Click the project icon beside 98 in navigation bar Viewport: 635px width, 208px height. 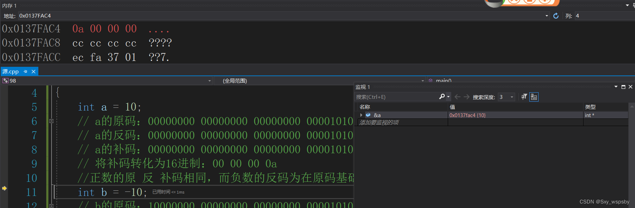(5, 81)
